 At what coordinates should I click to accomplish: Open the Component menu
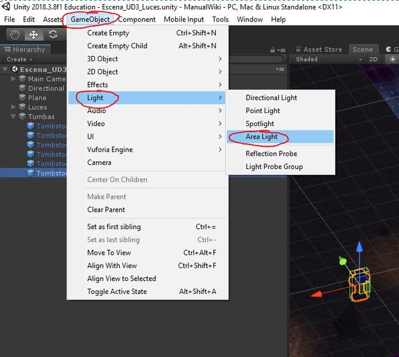coord(136,19)
